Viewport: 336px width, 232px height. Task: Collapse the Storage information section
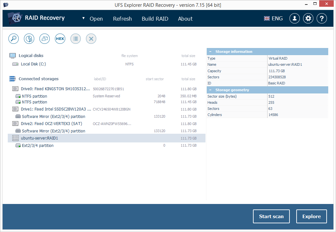[x=210, y=52]
